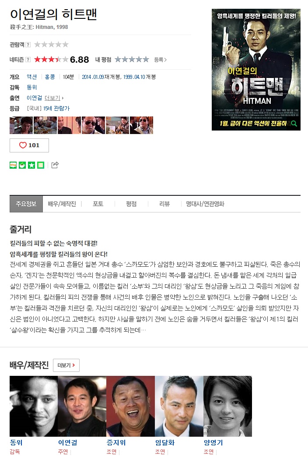Image resolution: width=308 pixels, height=463 pixels.
Task: Set my rating on the 내 평점 stars
Action: tap(132, 60)
